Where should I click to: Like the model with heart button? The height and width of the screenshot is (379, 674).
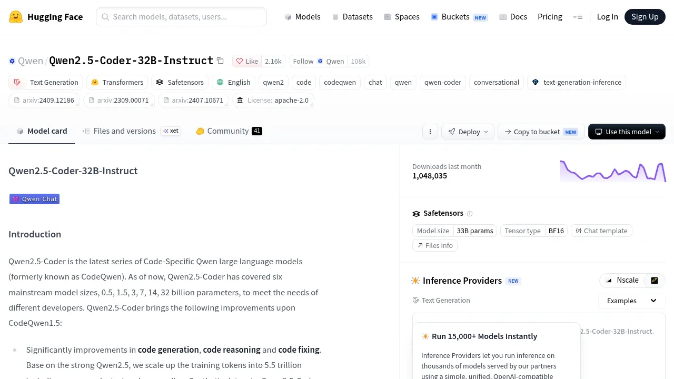tap(247, 61)
